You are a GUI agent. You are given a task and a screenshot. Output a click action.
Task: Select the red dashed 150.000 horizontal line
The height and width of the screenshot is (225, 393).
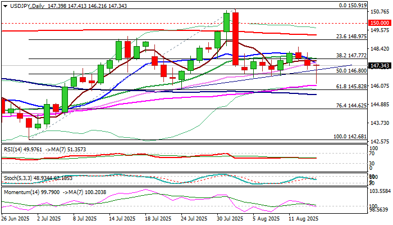184,23
